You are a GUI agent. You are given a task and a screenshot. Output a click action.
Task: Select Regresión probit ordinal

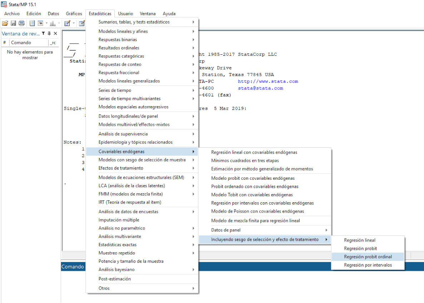coord(368,257)
